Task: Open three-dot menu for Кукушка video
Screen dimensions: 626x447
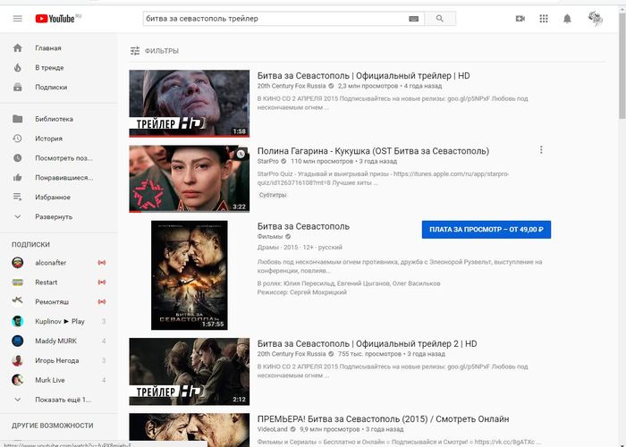Action: pos(541,151)
